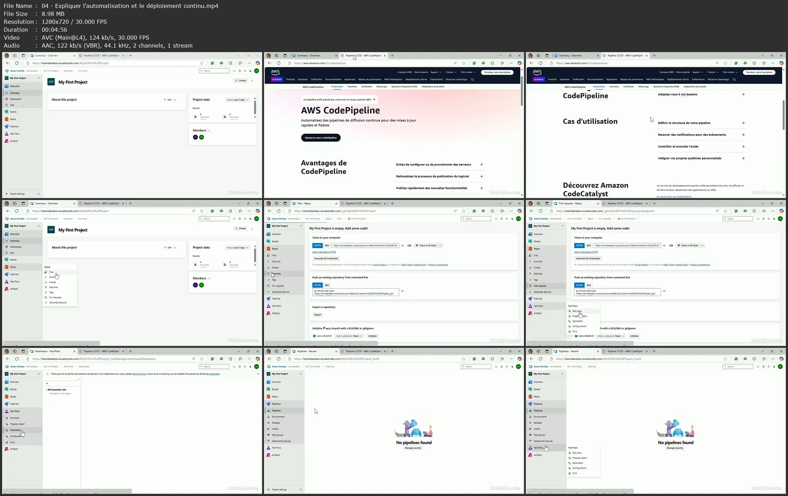Toggle 'Add a README' checkbox in Pull requests - Repos window

(576, 336)
